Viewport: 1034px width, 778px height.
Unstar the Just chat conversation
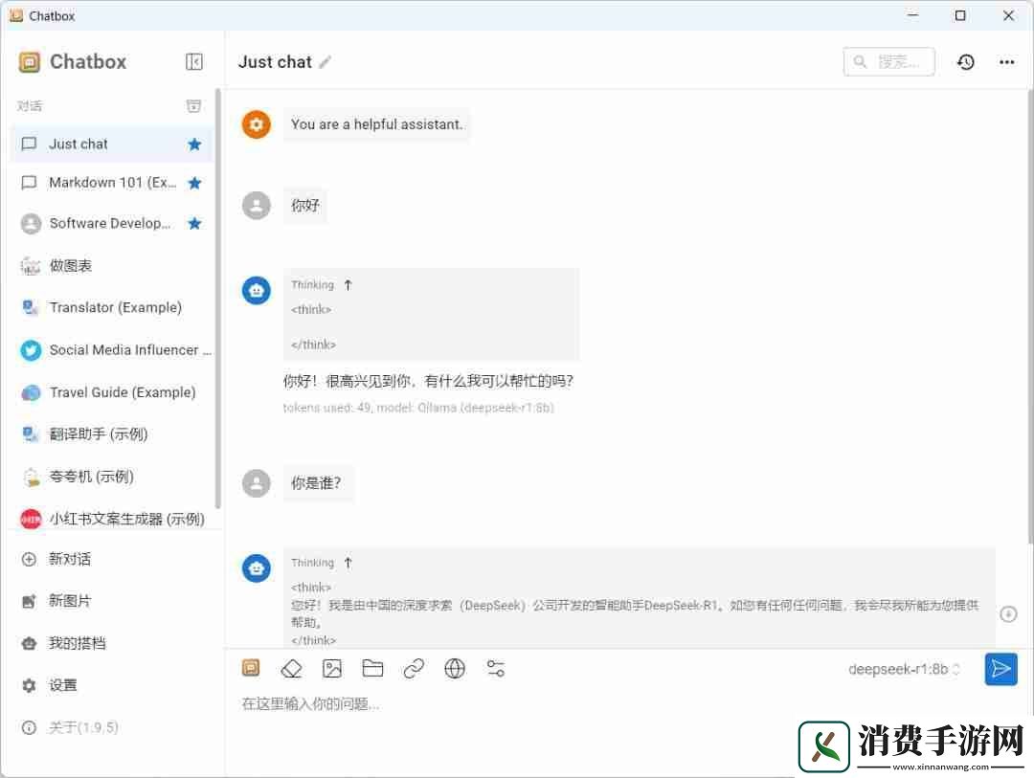click(194, 144)
